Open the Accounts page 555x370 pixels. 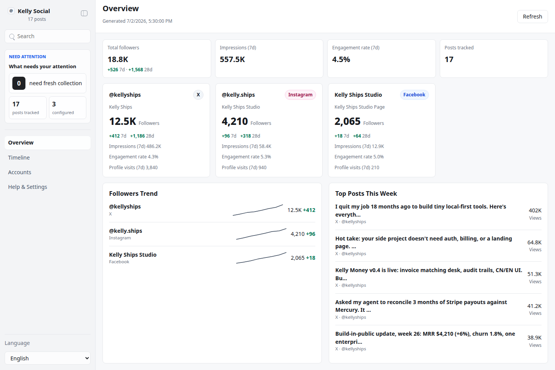pos(47,172)
